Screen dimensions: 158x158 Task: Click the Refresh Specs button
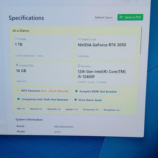104,17
